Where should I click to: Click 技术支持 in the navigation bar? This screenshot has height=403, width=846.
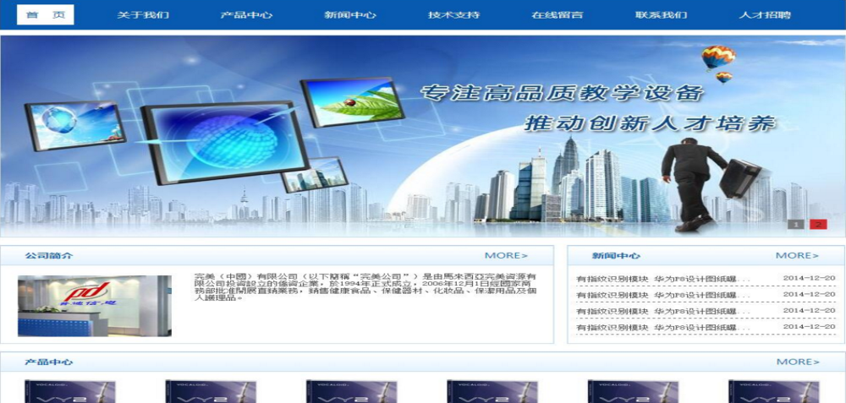(x=453, y=14)
